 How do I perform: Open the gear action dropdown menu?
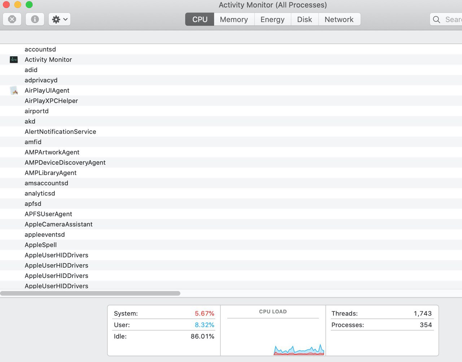[x=60, y=19]
